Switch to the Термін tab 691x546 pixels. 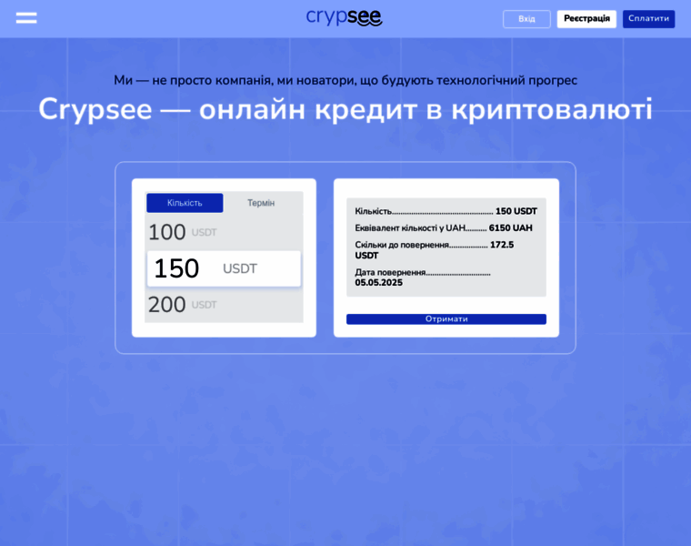[261, 203]
